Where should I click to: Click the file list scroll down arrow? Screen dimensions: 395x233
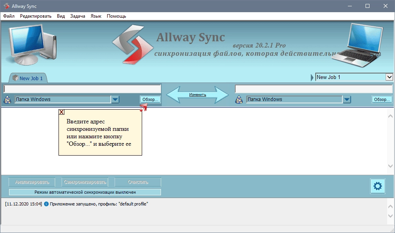(x=390, y=166)
